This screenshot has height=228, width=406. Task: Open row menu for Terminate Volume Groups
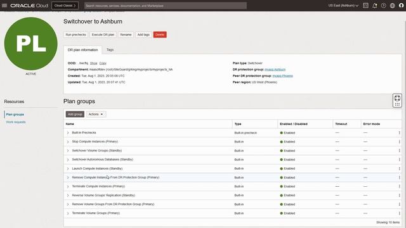399,213
